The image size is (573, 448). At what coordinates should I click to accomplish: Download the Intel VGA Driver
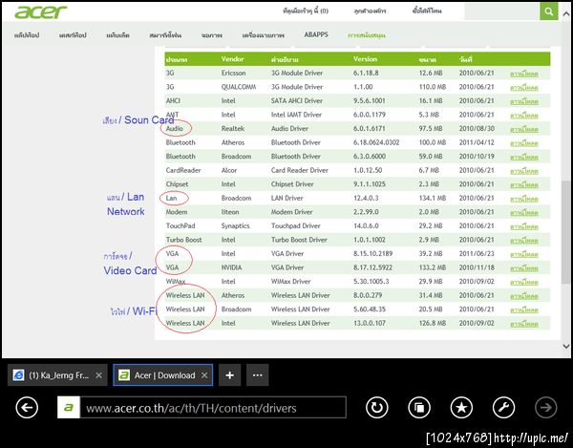pos(524,254)
